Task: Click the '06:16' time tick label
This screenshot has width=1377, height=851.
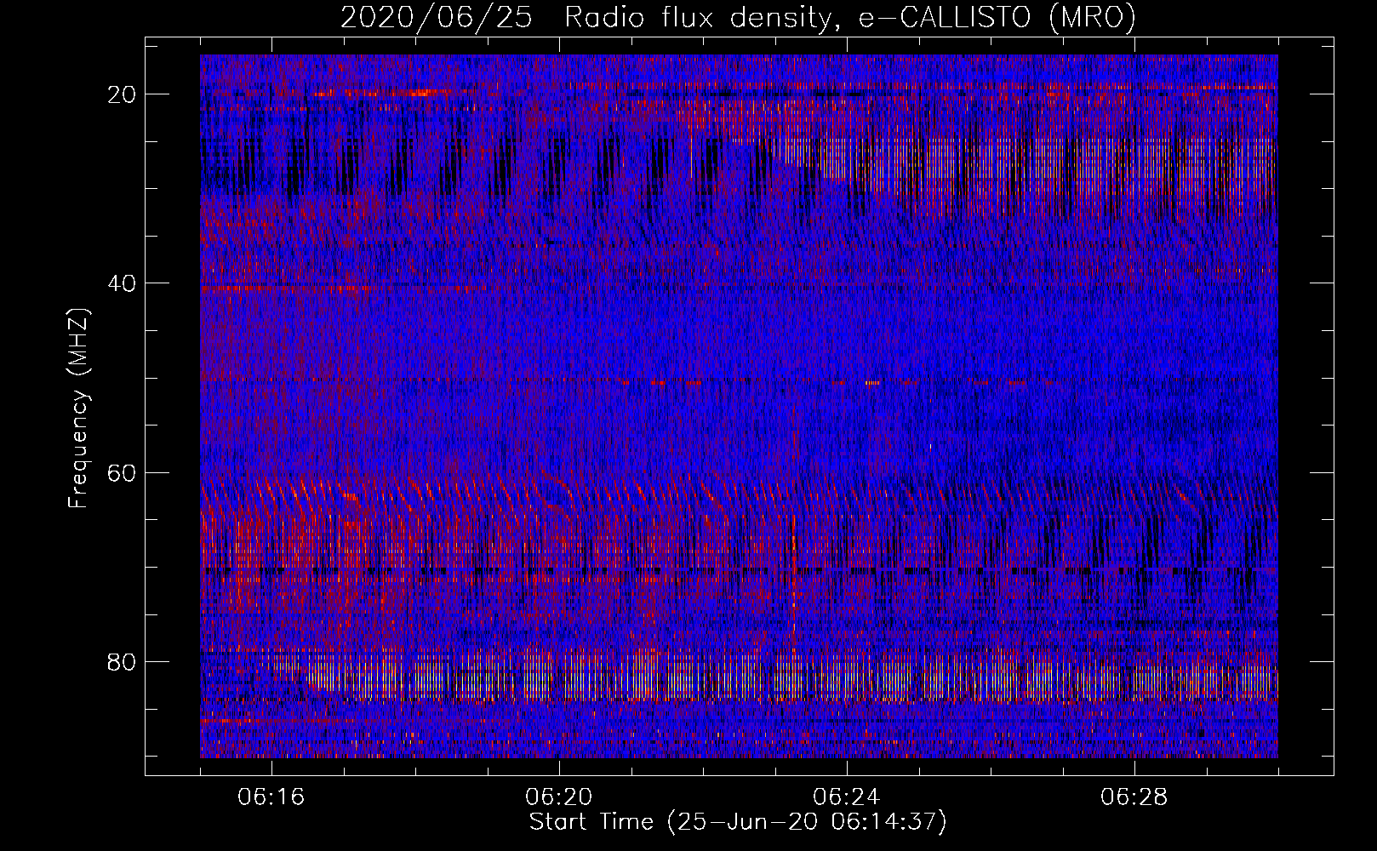Action: click(x=271, y=797)
